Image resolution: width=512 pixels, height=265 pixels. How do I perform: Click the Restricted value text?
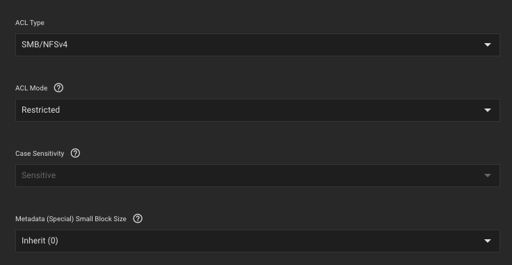[x=40, y=110]
